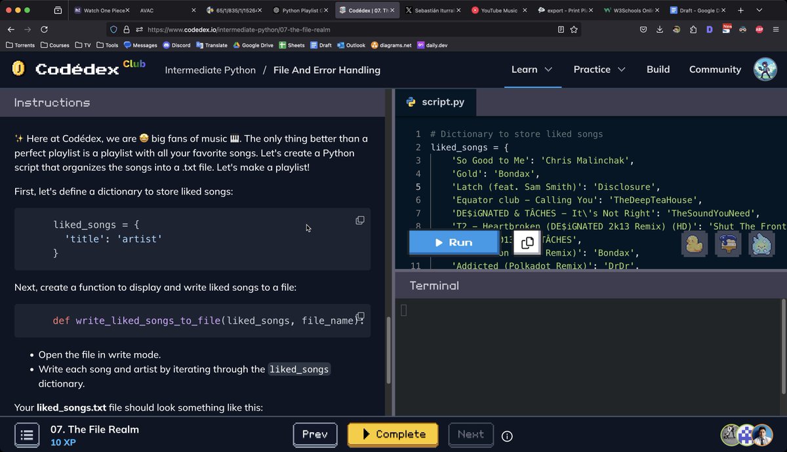The height and width of the screenshot is (452, 787).
Task: Click the shield tracking protection icon
Action: pos(113,29)
